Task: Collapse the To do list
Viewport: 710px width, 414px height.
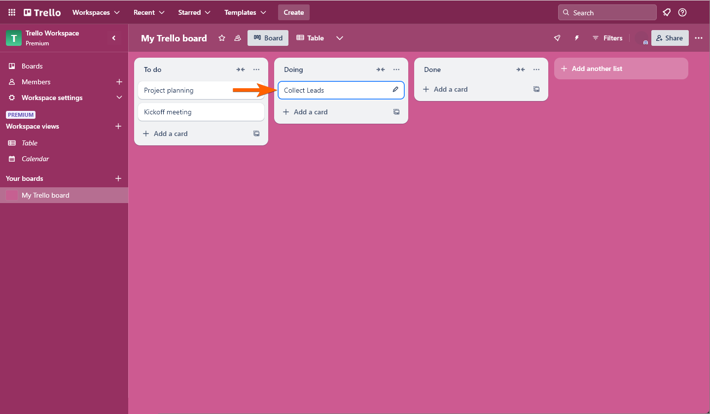Action: pyautogui.click(x=241, y=69)
